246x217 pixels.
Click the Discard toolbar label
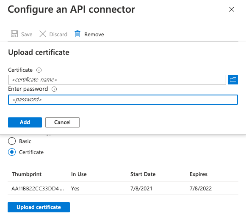(58, 35)
